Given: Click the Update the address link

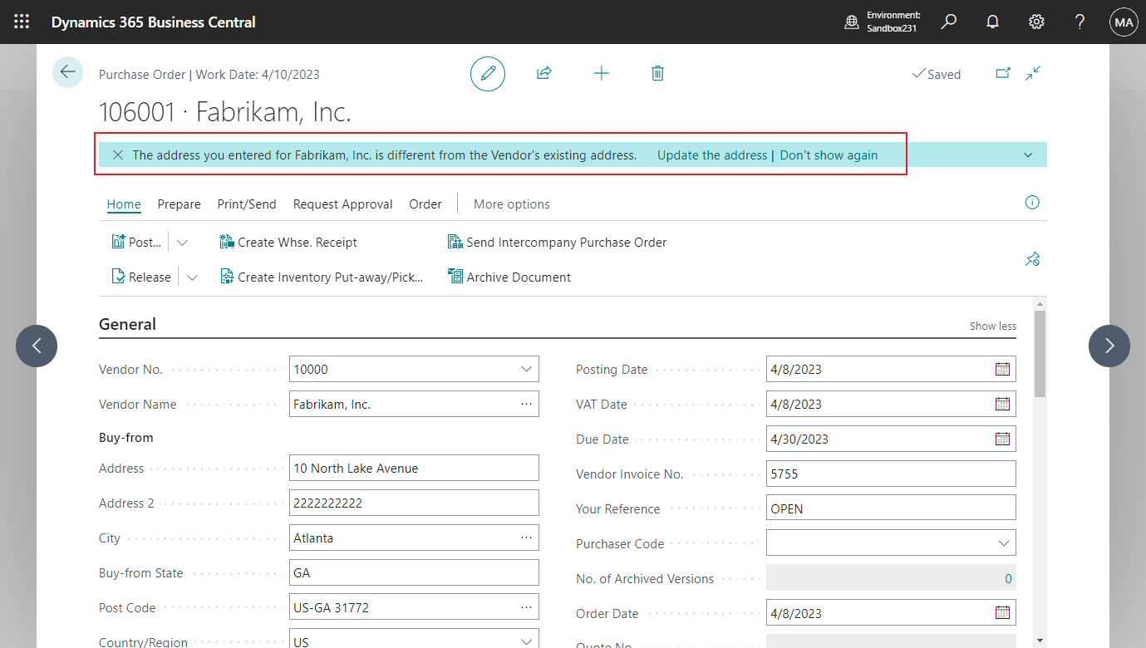Looking at the screenshot, I should coord(712,155).
